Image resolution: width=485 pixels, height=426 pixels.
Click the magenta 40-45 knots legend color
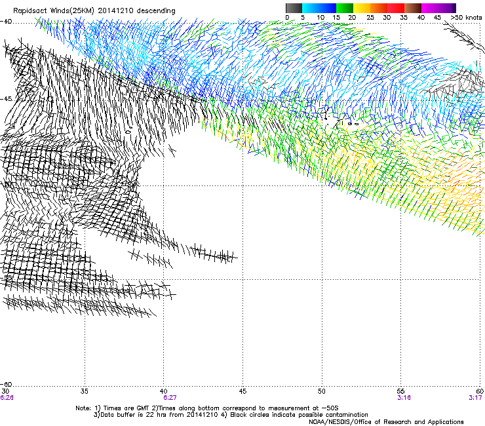coord(430,8)
